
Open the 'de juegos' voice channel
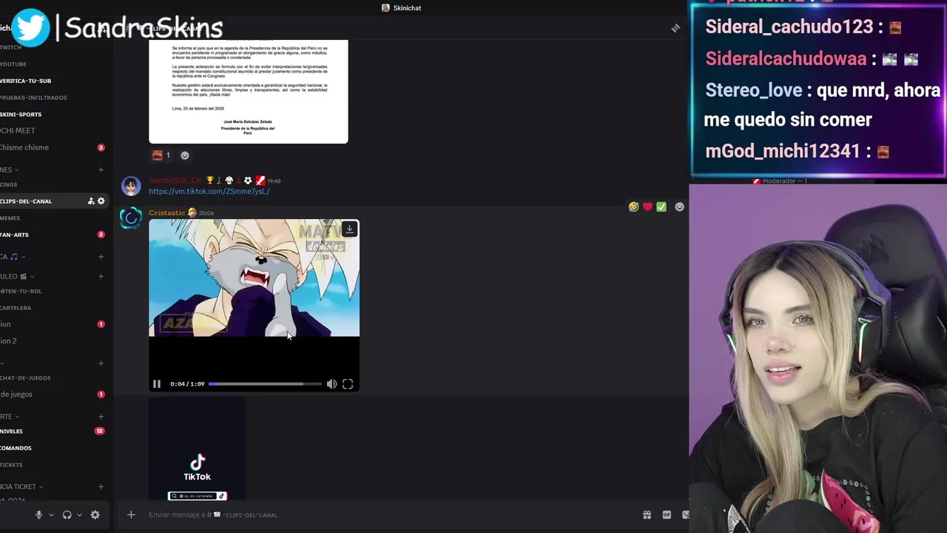point(16,394)
